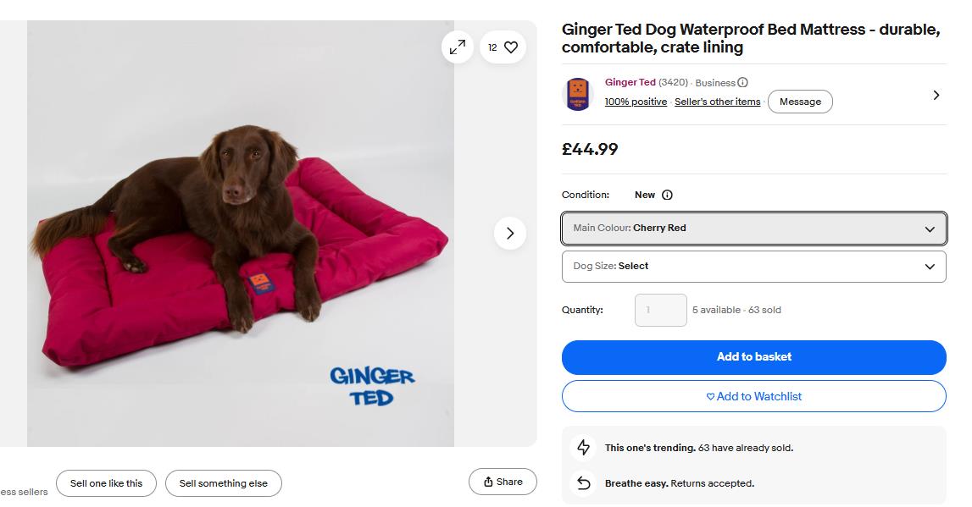
Task: View Seller's other items link
Action: 717,102
